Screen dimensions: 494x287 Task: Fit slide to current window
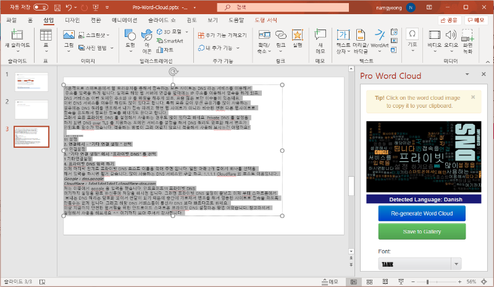484,281
